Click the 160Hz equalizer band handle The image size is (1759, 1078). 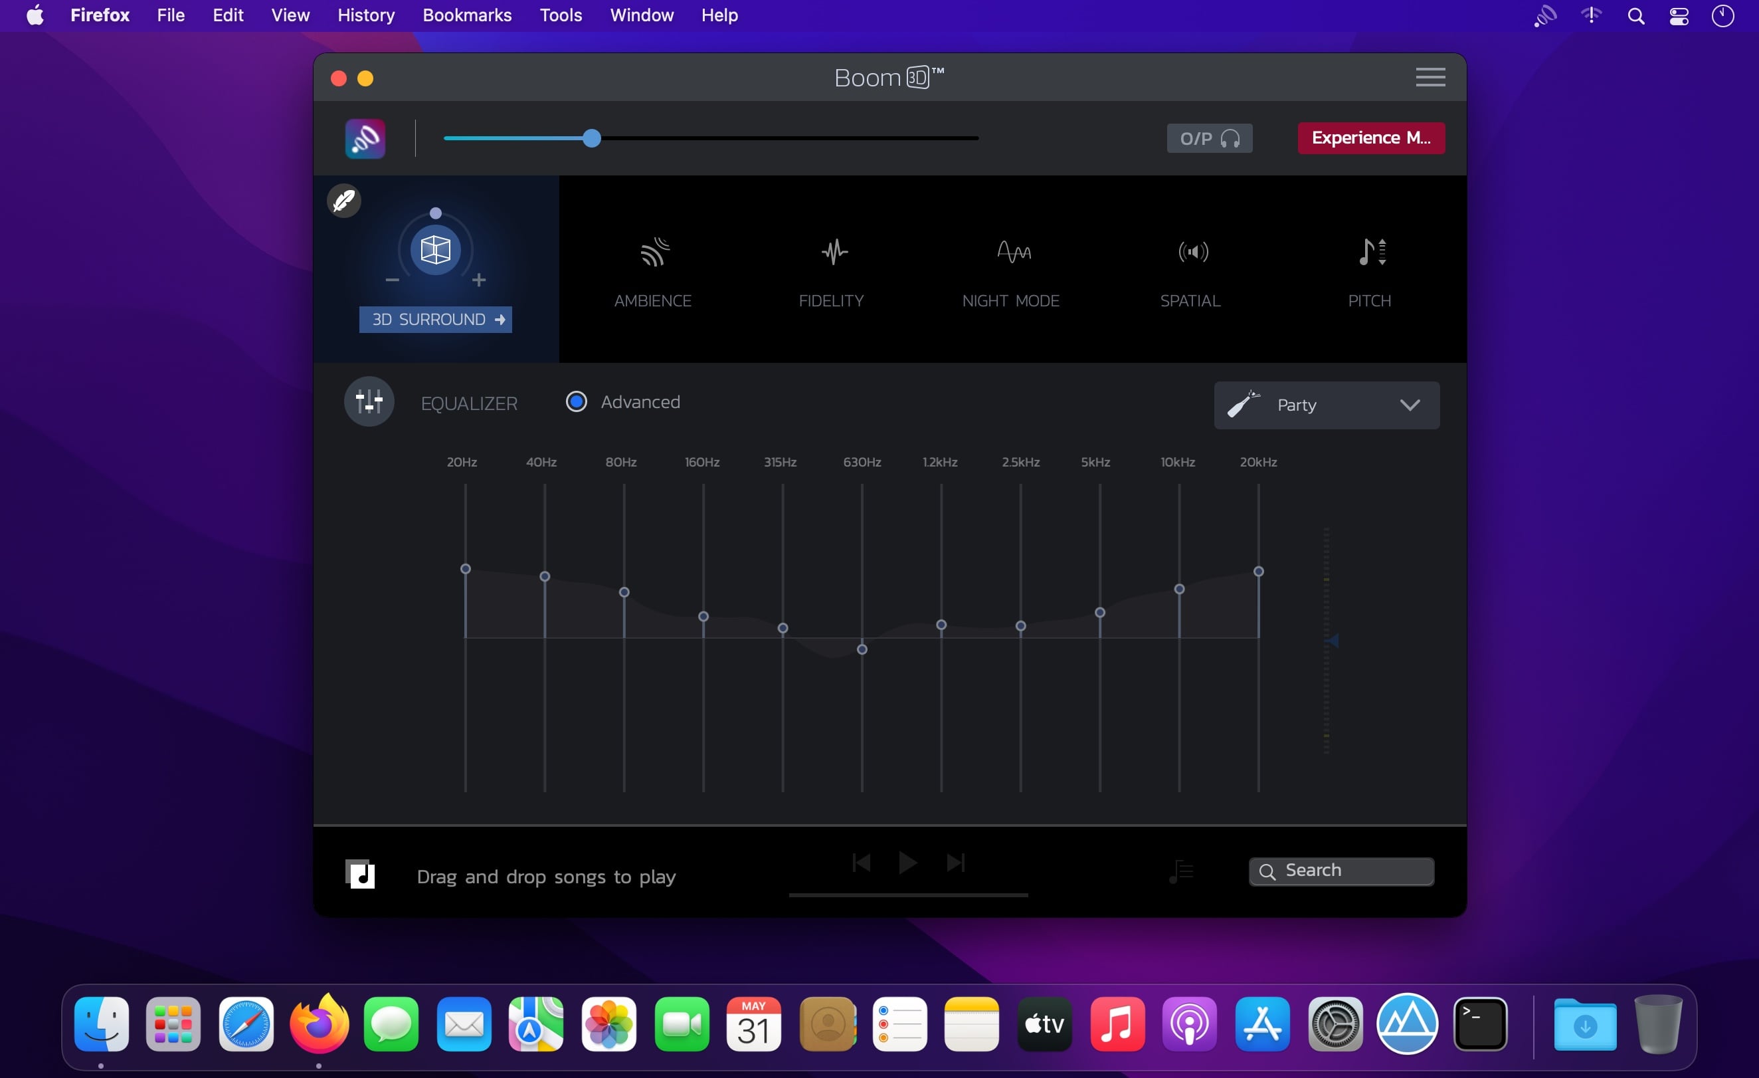point(703,616)
